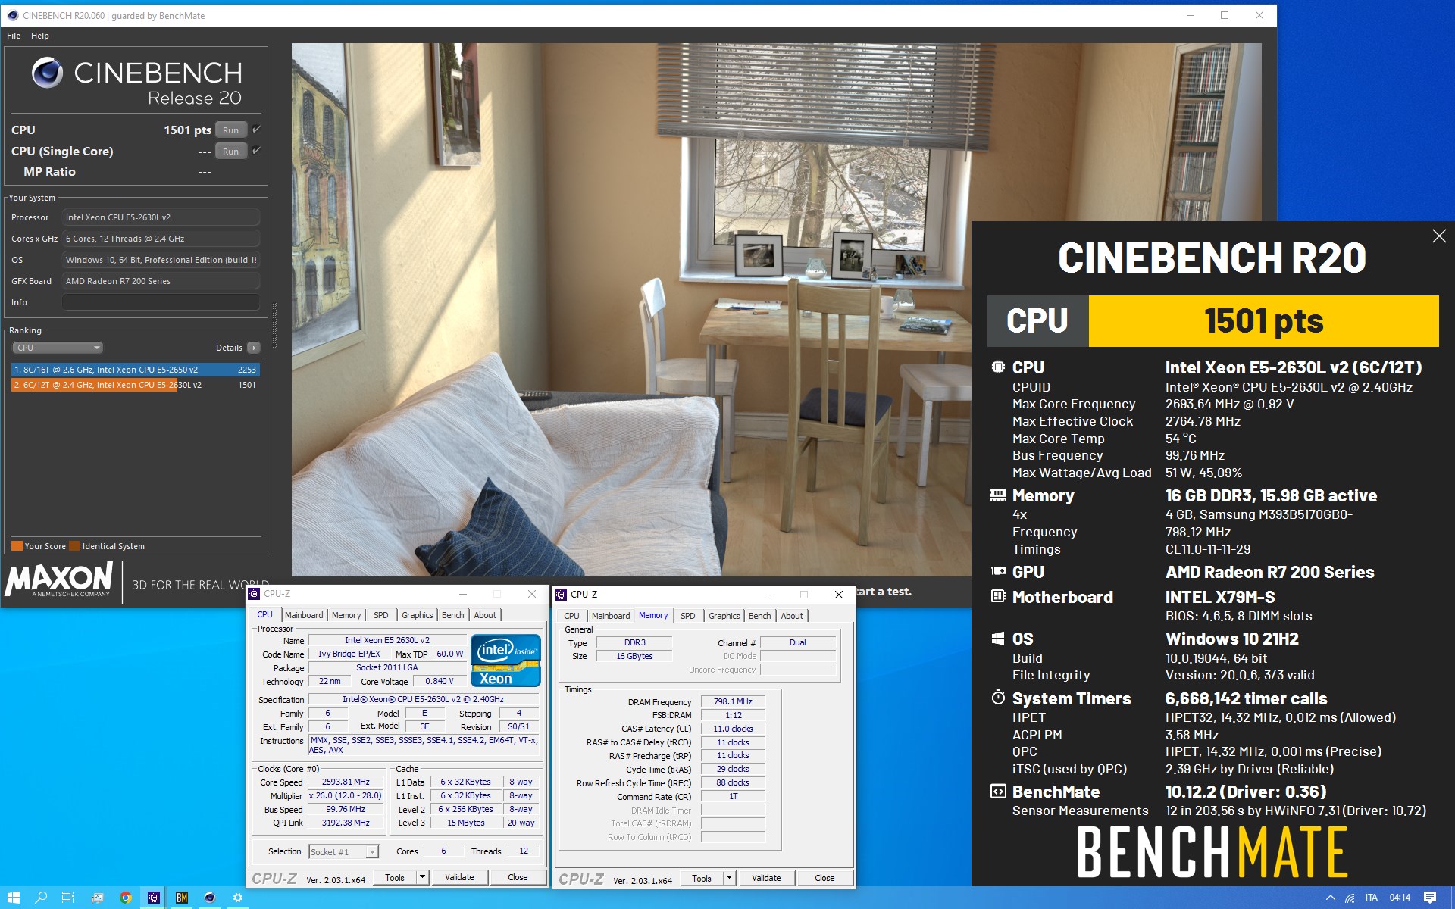Run the CPU (Single Core) test

click(230, 151)
